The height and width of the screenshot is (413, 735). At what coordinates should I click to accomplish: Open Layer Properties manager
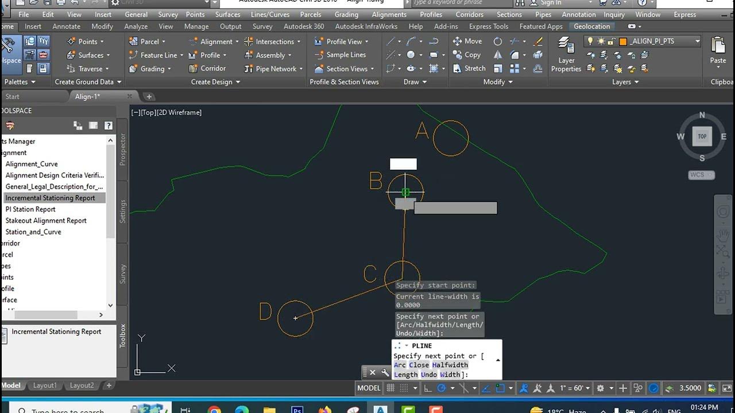point(566,55)
